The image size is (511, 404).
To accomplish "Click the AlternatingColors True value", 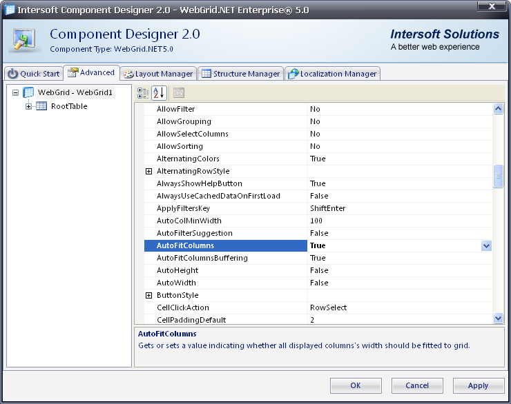I will tap(400, 159).
